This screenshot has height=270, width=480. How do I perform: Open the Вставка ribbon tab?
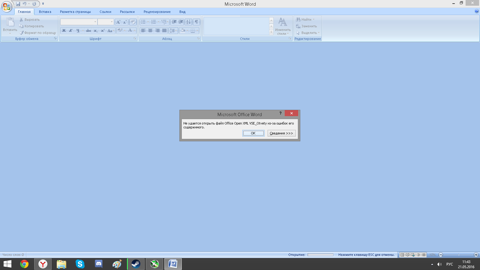45,12
